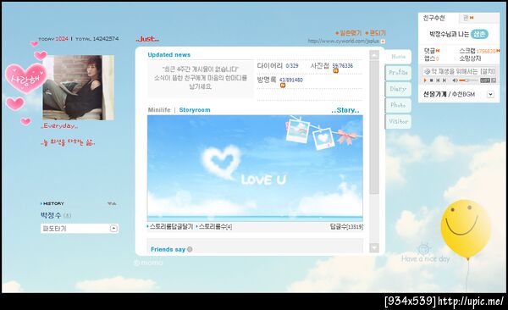Click the new-post badge under 방명록 count
This screenshot has width=508, height=310.
pos(283,86)
